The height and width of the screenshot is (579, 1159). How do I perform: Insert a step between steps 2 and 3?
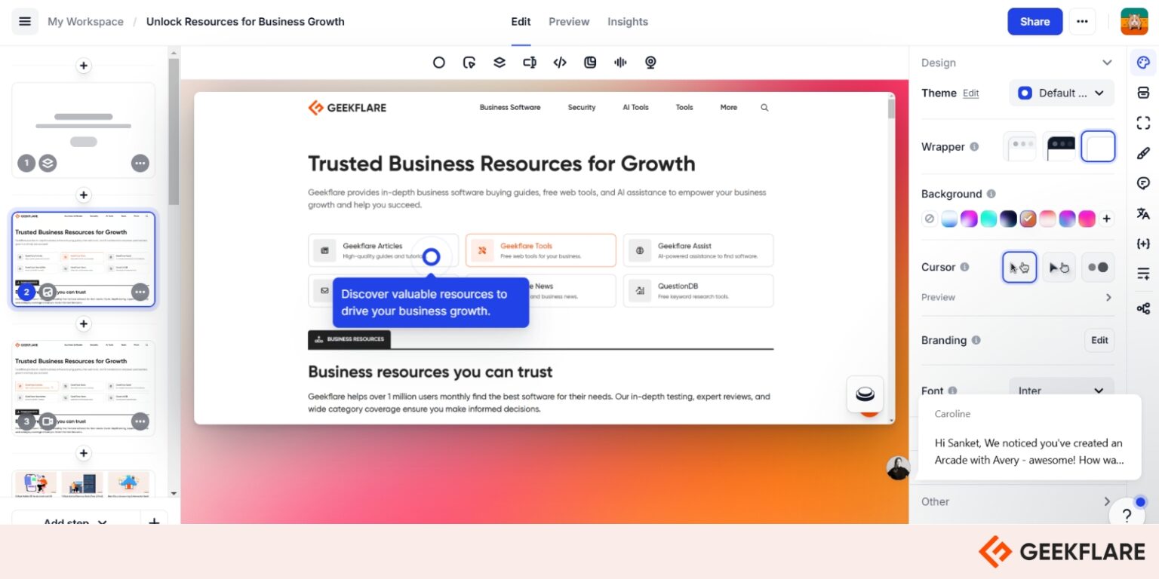(84, 324)
